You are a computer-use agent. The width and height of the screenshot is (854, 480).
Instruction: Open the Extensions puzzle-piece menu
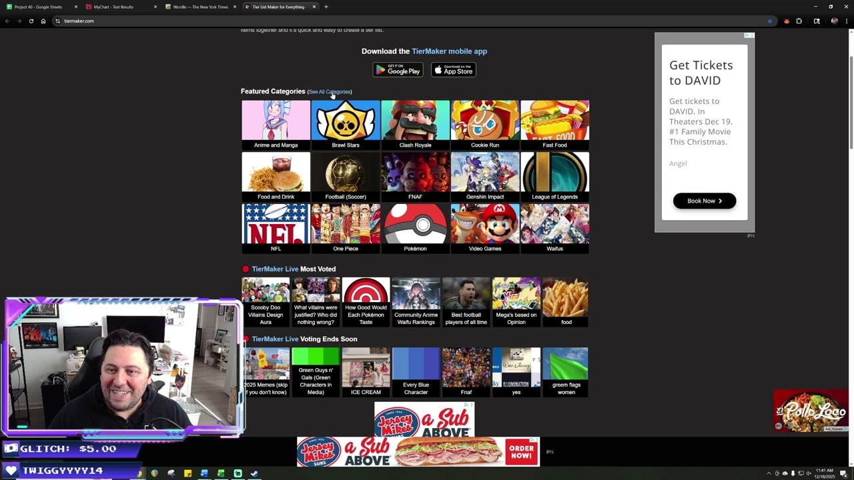tap(799, 21)
